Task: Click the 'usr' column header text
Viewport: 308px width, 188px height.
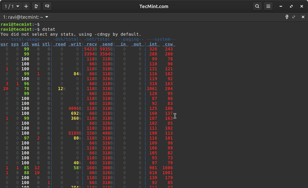Action: [x=4, y=44]
